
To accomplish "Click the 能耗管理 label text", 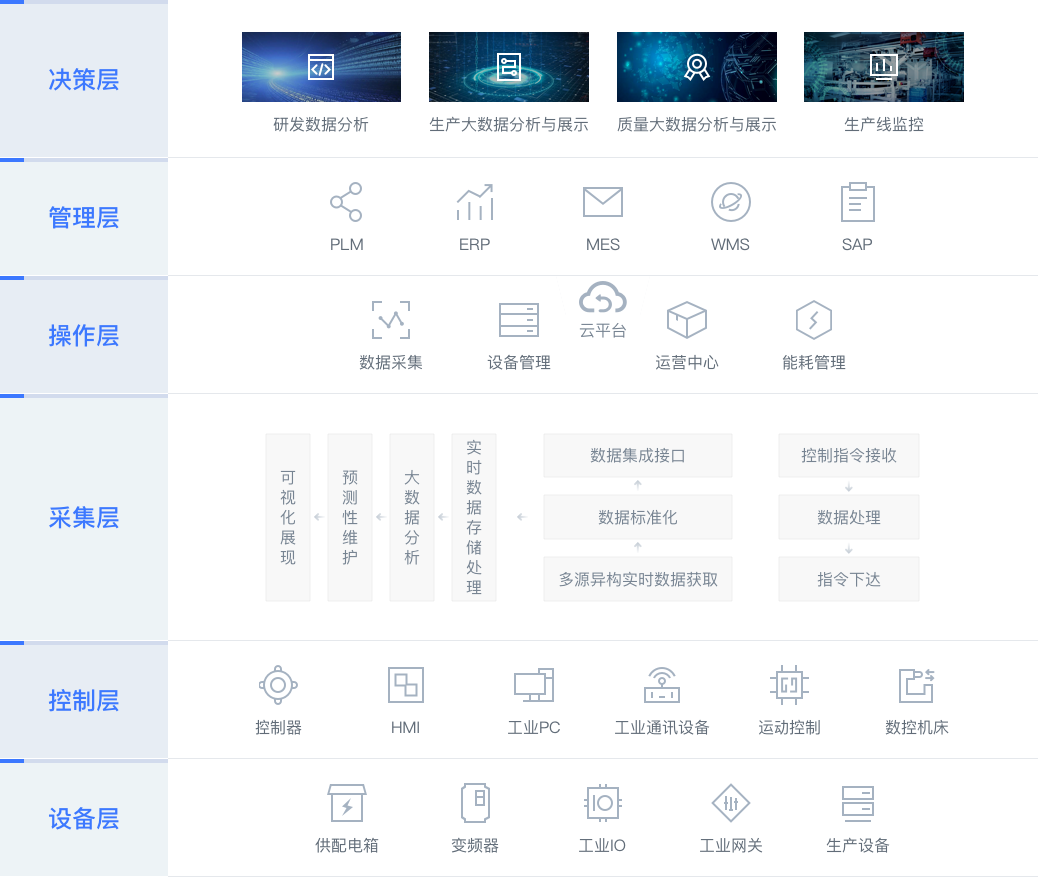I will pos(814,362).
